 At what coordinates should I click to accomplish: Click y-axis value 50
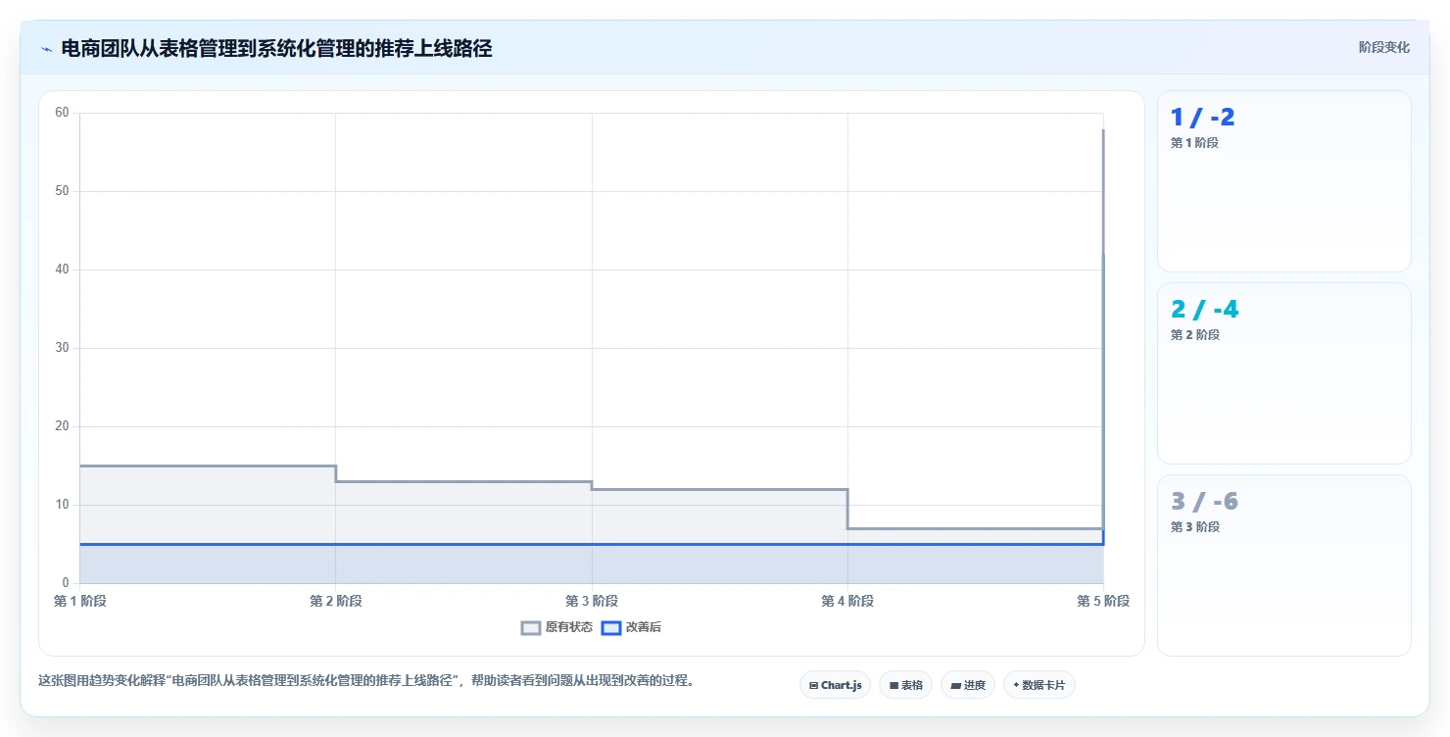63,191
